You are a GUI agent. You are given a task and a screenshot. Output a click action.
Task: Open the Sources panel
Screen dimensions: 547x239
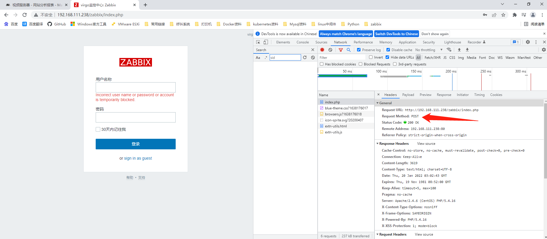click(321, 42)
